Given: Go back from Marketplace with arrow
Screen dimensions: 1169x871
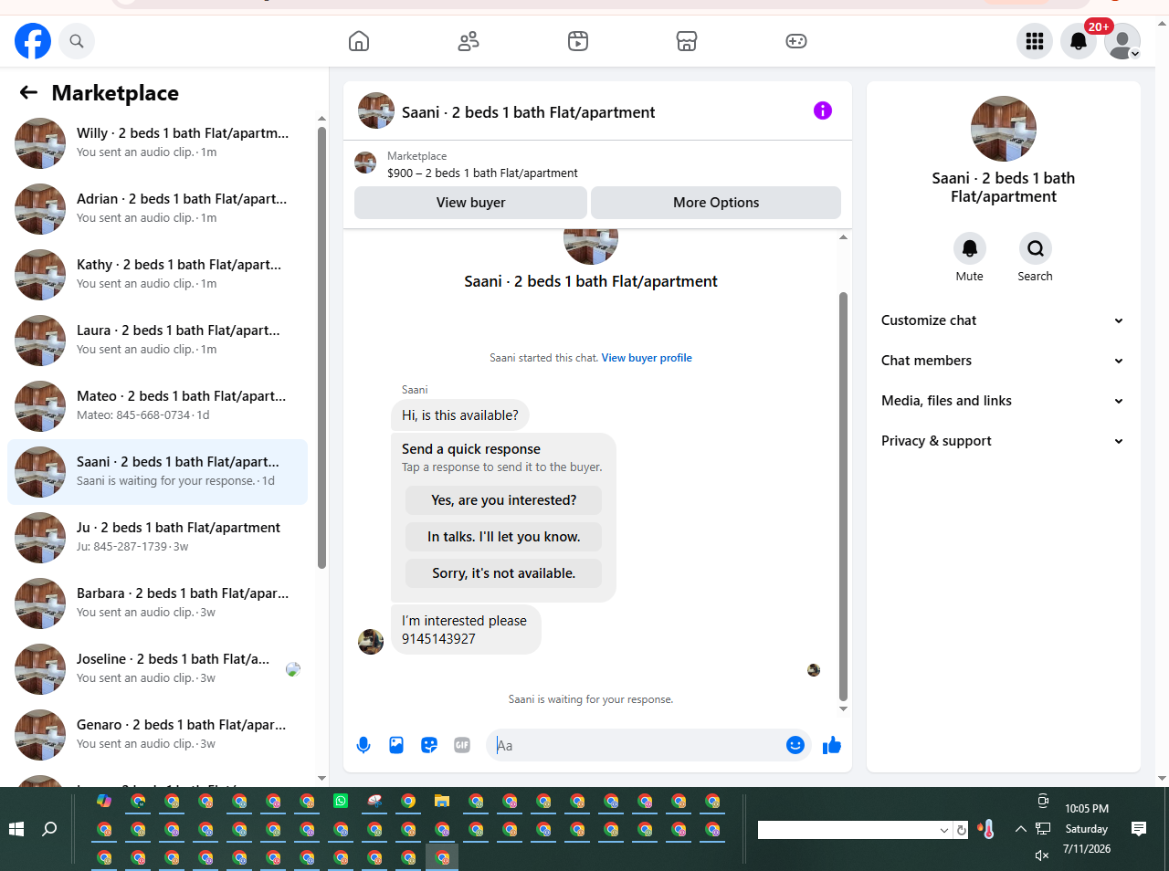Looking at the screenshot, I should coord(28,92).
